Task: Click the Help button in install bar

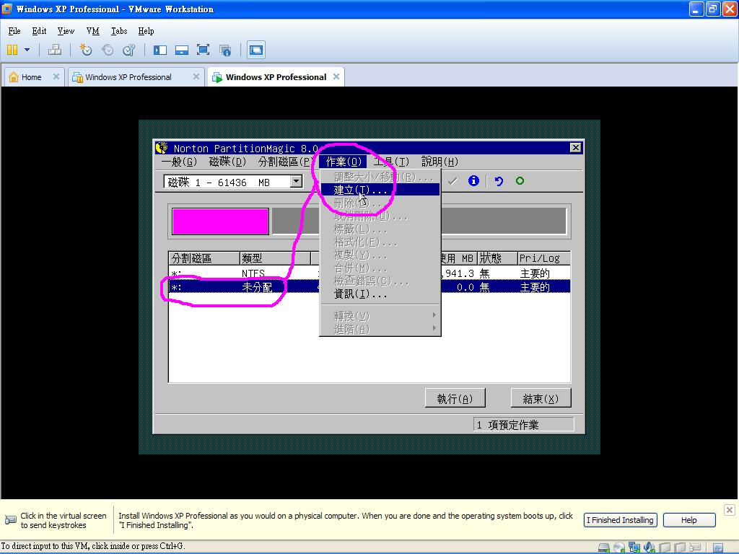Action: point(689,520)
